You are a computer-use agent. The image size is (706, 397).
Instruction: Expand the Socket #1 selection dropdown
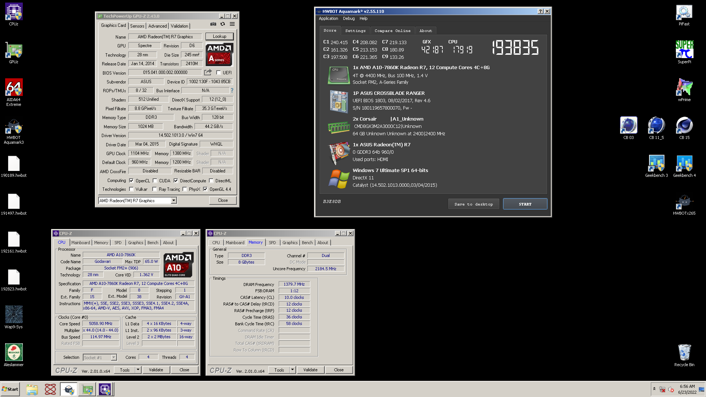[114, 357]
